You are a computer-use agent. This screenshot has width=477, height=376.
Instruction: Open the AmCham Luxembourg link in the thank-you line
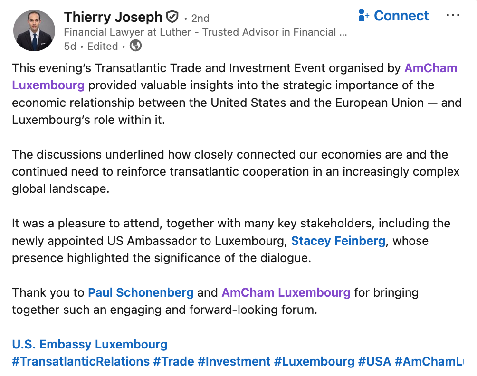(x=286, y=292)
